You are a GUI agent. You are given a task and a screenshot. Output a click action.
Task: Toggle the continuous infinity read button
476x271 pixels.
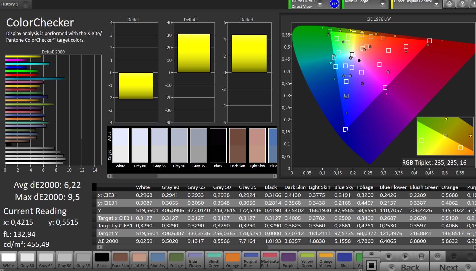[438, 256]
